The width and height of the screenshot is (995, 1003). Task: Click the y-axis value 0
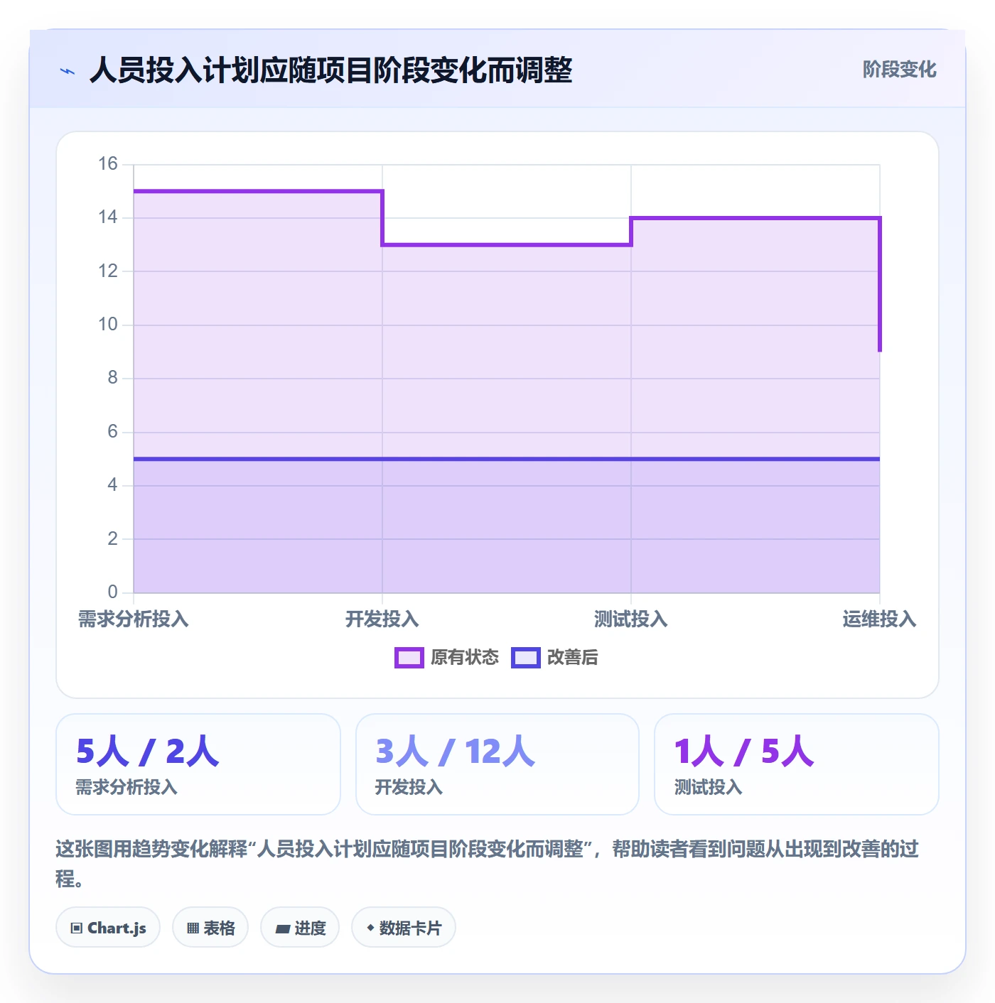click(113, 592)
